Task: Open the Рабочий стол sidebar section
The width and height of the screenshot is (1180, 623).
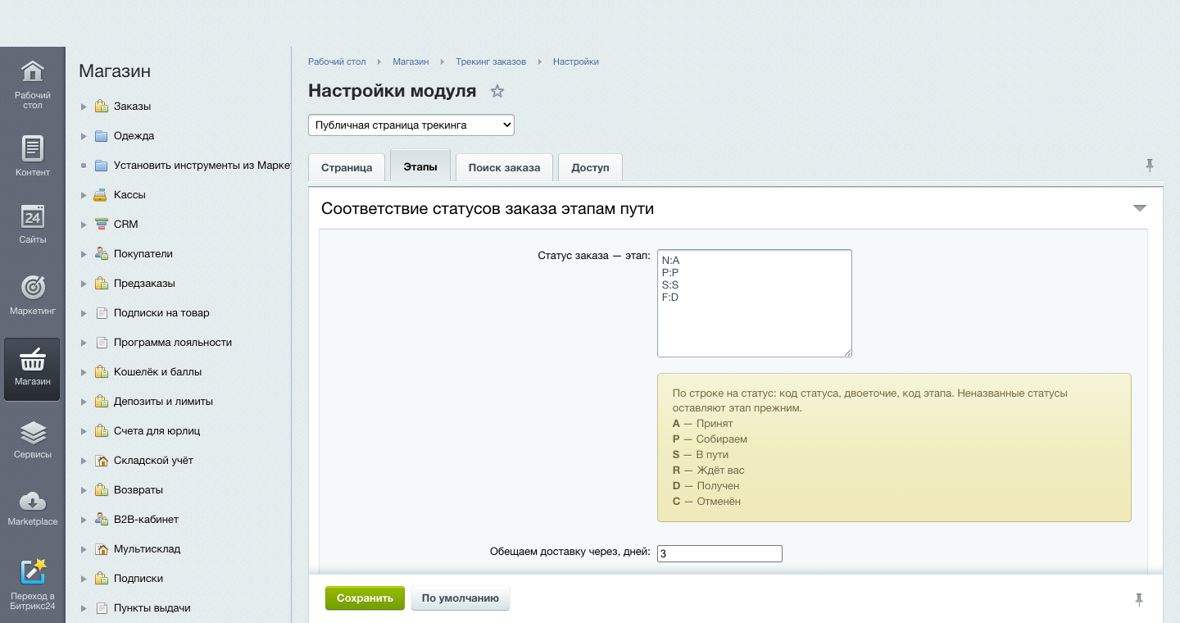Action: 32,84
